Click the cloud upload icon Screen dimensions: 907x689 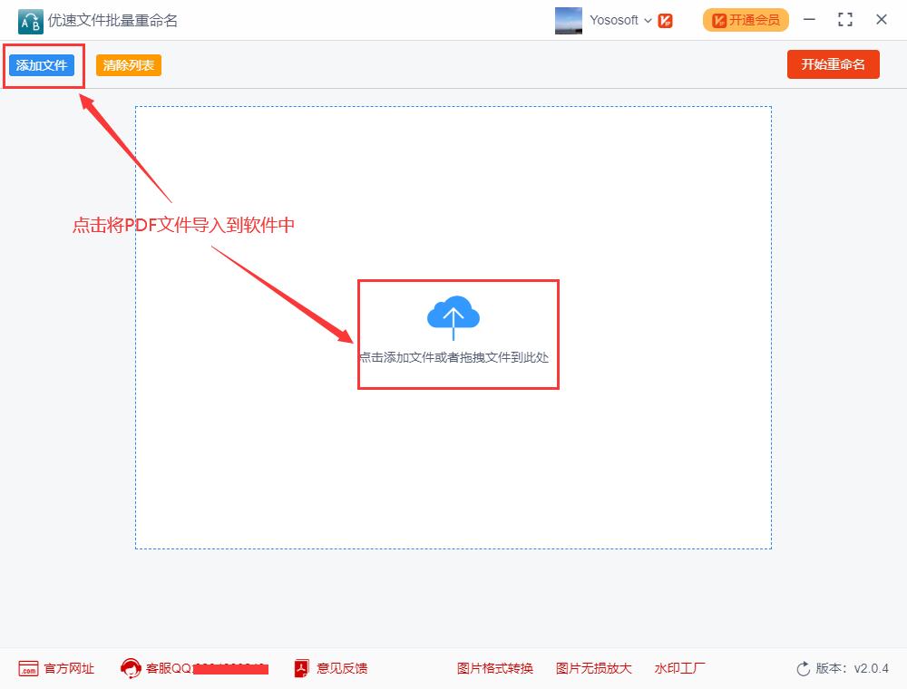click(x=453, y=316)
